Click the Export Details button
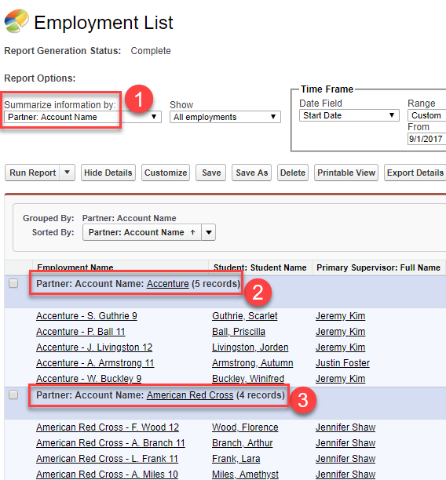Image resolution: width=446 pixels, height=480 pixels. point(415,173)
